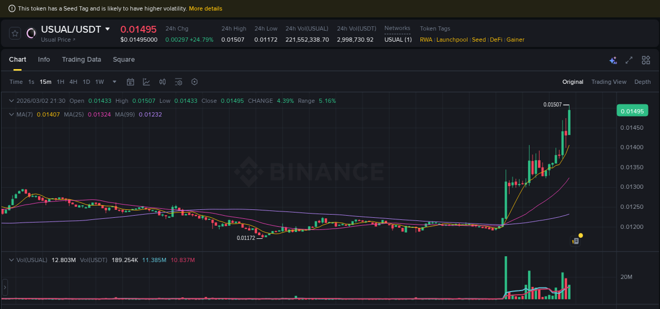The height and width of the screenshot is (309, 660).
Task: Open the AI assistant icon
Action: 613,60
